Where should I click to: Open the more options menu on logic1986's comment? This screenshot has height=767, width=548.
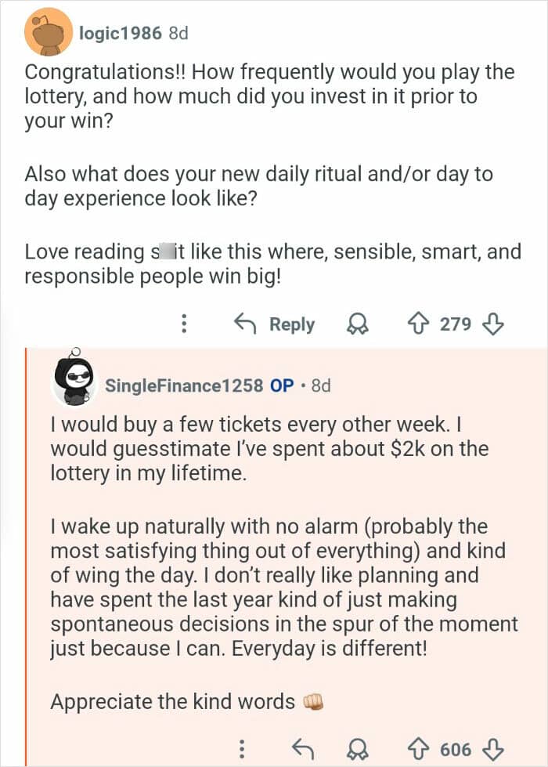click(183, 324)
